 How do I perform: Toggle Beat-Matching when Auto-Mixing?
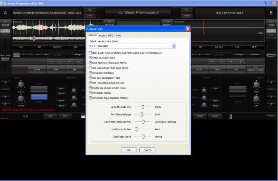click(x=90, y=63)
